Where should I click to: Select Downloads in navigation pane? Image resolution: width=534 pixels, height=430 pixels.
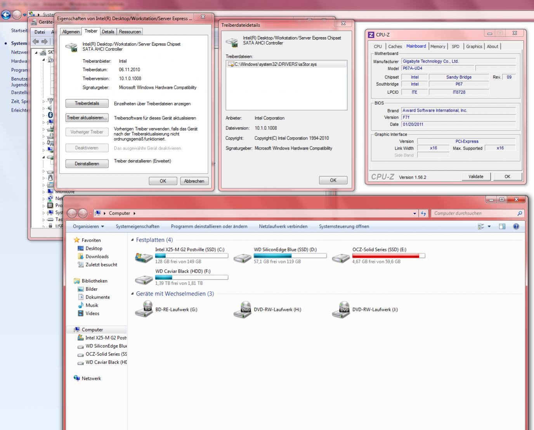tap(97, 256)
